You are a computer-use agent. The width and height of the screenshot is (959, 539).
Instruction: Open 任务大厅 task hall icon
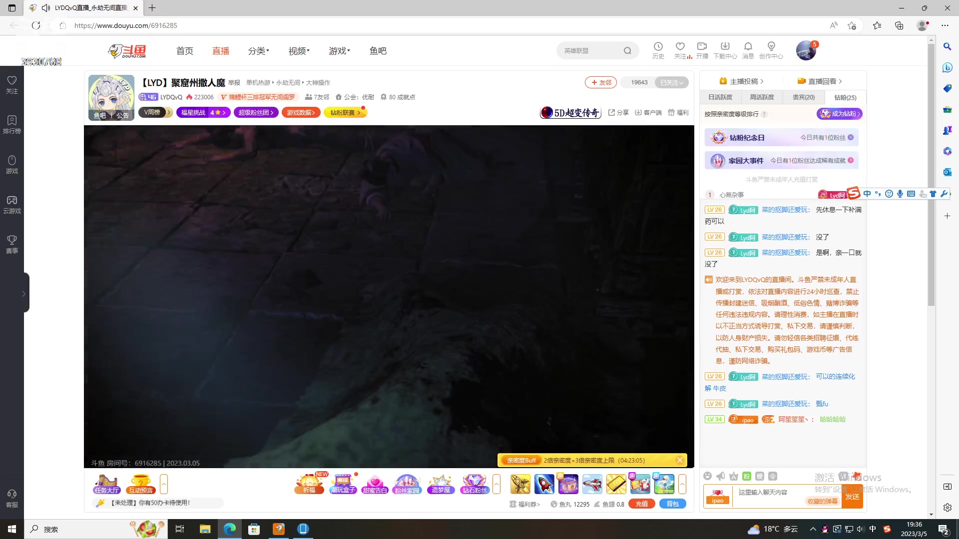(107, 484)
